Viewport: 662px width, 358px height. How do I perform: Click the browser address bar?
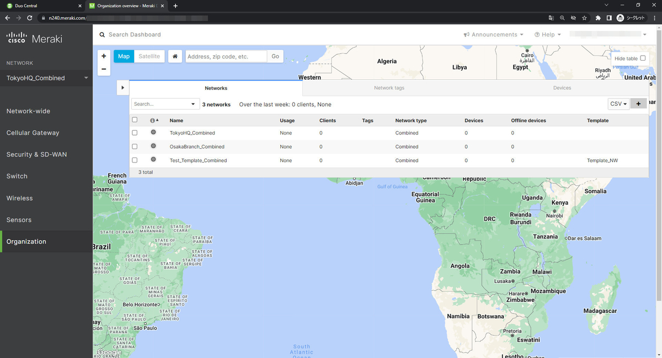(x=292, y=18)
